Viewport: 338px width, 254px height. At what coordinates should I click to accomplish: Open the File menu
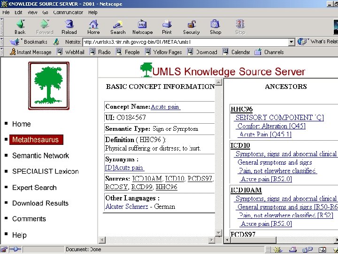tap(6, 13)
